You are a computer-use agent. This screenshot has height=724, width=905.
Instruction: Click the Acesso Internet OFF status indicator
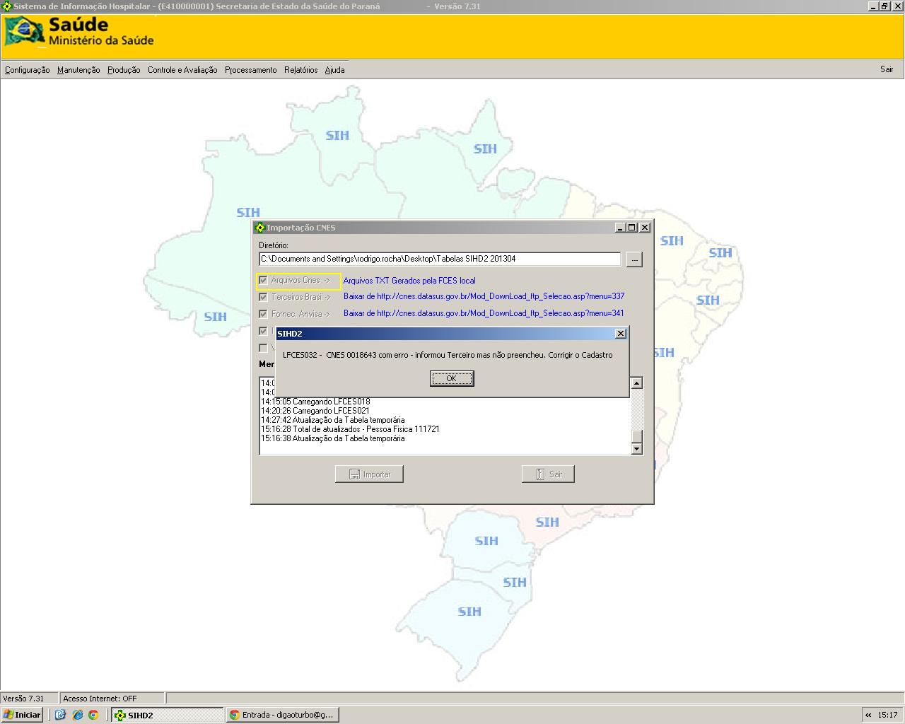click(x=99, y=698)
